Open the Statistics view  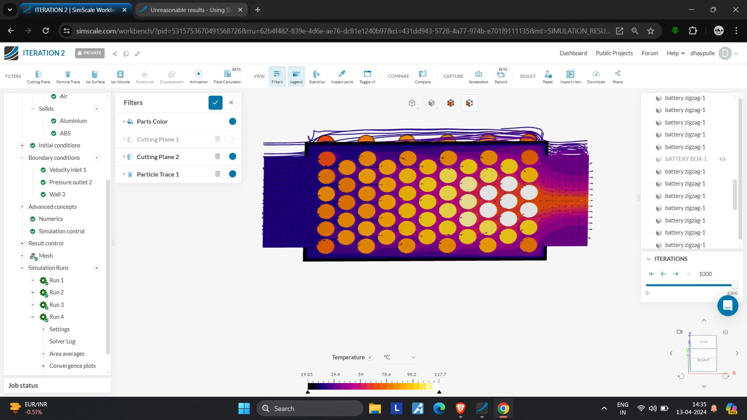(316, 76)
